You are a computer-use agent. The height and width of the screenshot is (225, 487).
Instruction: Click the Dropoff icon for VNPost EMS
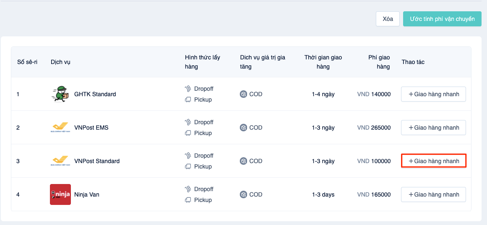[188, 122]
